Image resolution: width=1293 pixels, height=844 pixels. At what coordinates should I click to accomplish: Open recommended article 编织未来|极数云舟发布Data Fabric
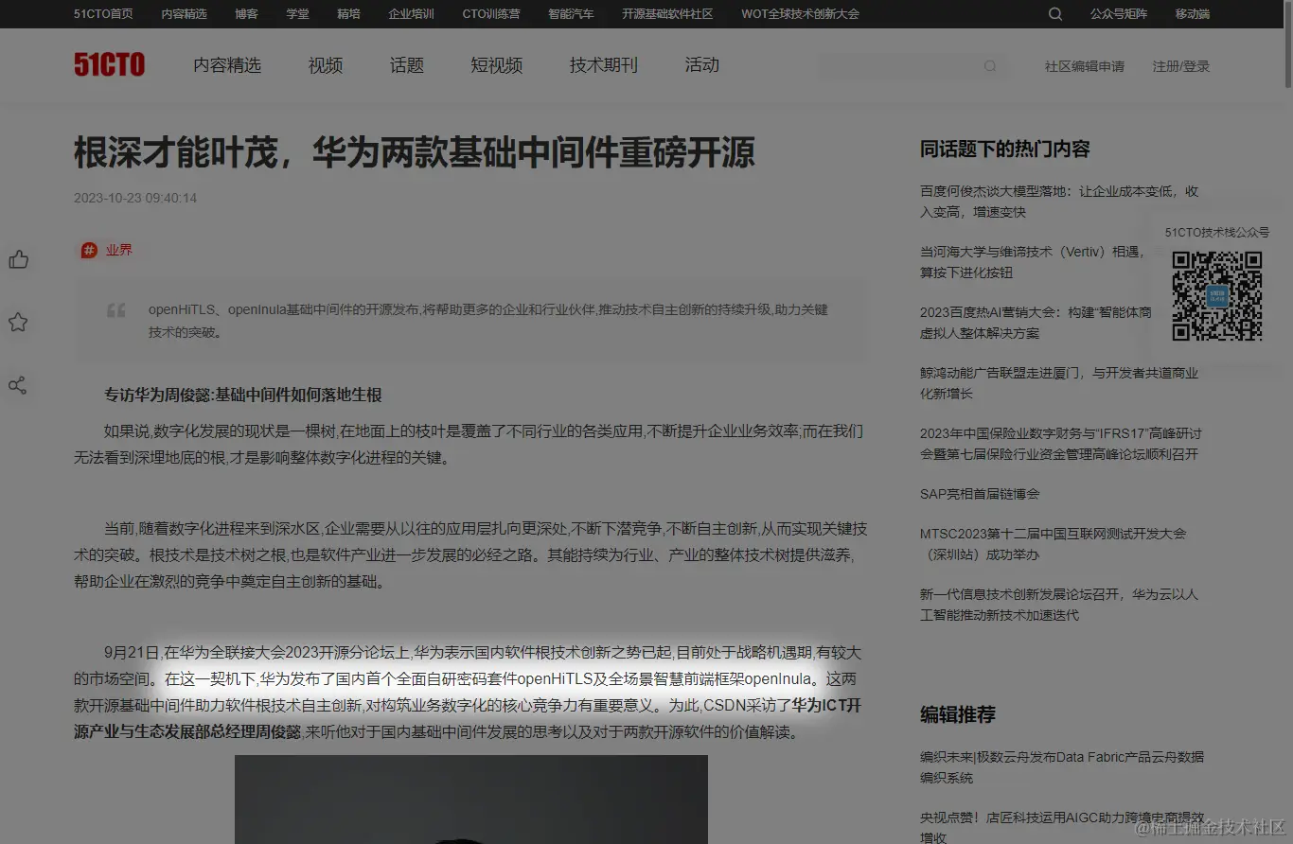tap(1062, 767)
